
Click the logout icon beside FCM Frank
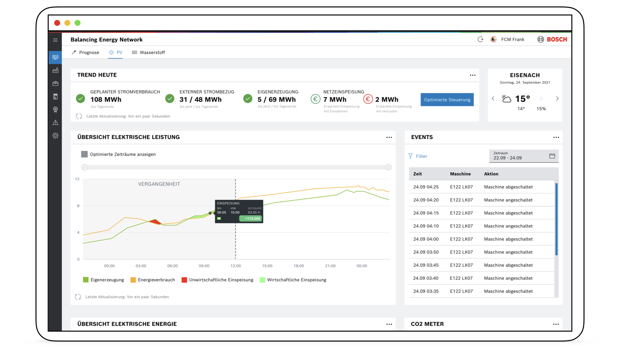[x=480, y=39]
